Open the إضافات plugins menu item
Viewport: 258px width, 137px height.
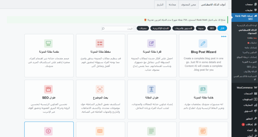[x=249, y=124]
